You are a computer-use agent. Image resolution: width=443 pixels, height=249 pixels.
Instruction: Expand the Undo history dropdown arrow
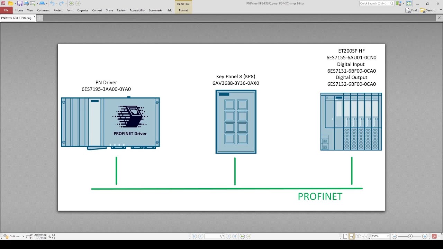point(57,3)
